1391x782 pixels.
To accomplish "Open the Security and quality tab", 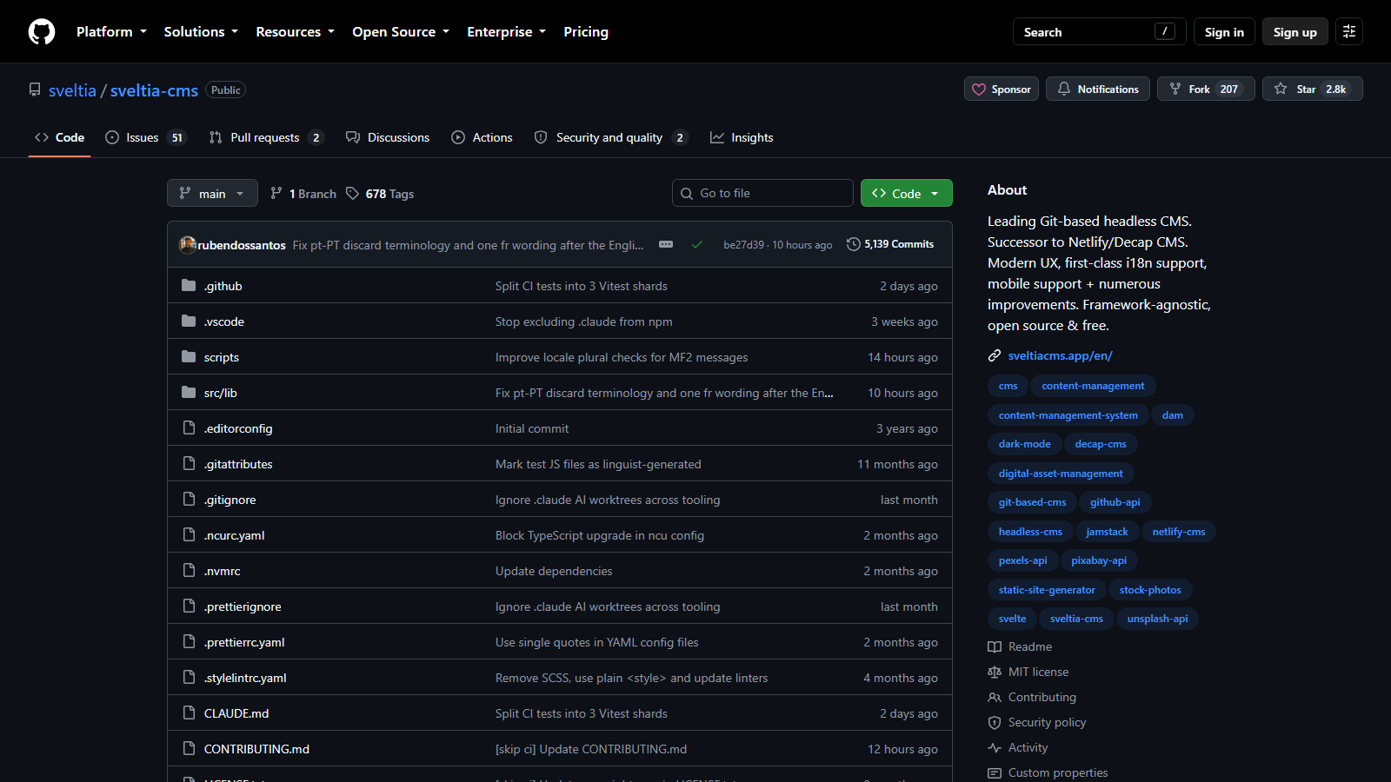I will coord(611,137).
